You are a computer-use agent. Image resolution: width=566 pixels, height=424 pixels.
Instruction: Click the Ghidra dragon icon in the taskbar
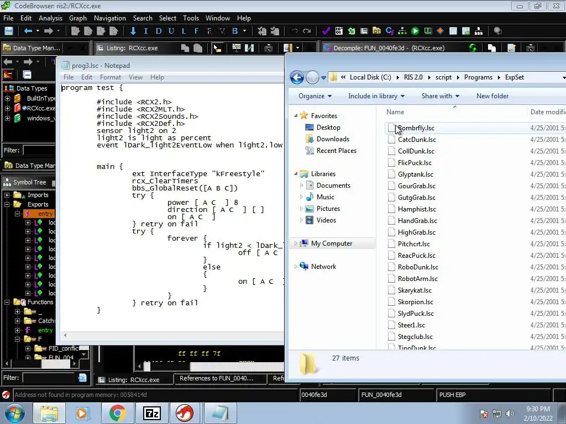tap(184, 413)
